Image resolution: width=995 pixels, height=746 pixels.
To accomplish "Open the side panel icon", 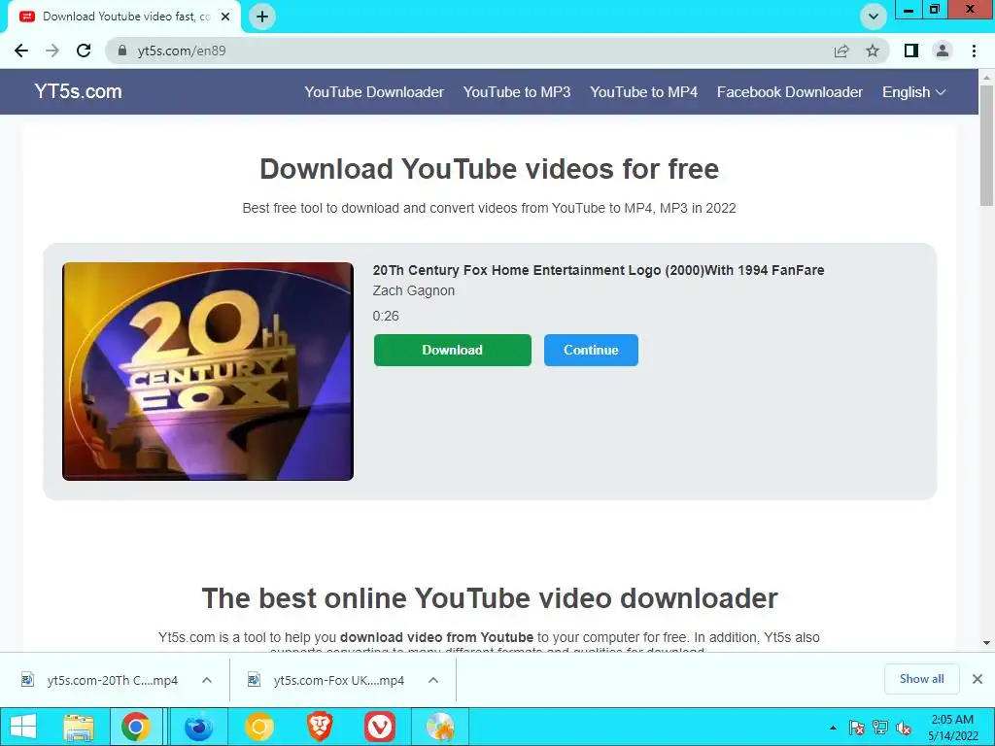I will [x=911, y=51].
